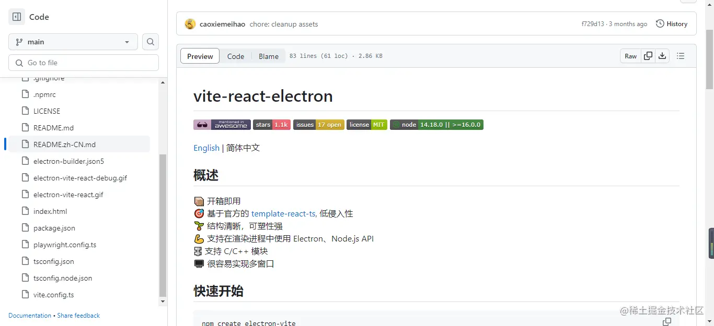The width and height of the screenshot is (714, 326).
Task: Open the template-react-ts link
Action: 283,213
